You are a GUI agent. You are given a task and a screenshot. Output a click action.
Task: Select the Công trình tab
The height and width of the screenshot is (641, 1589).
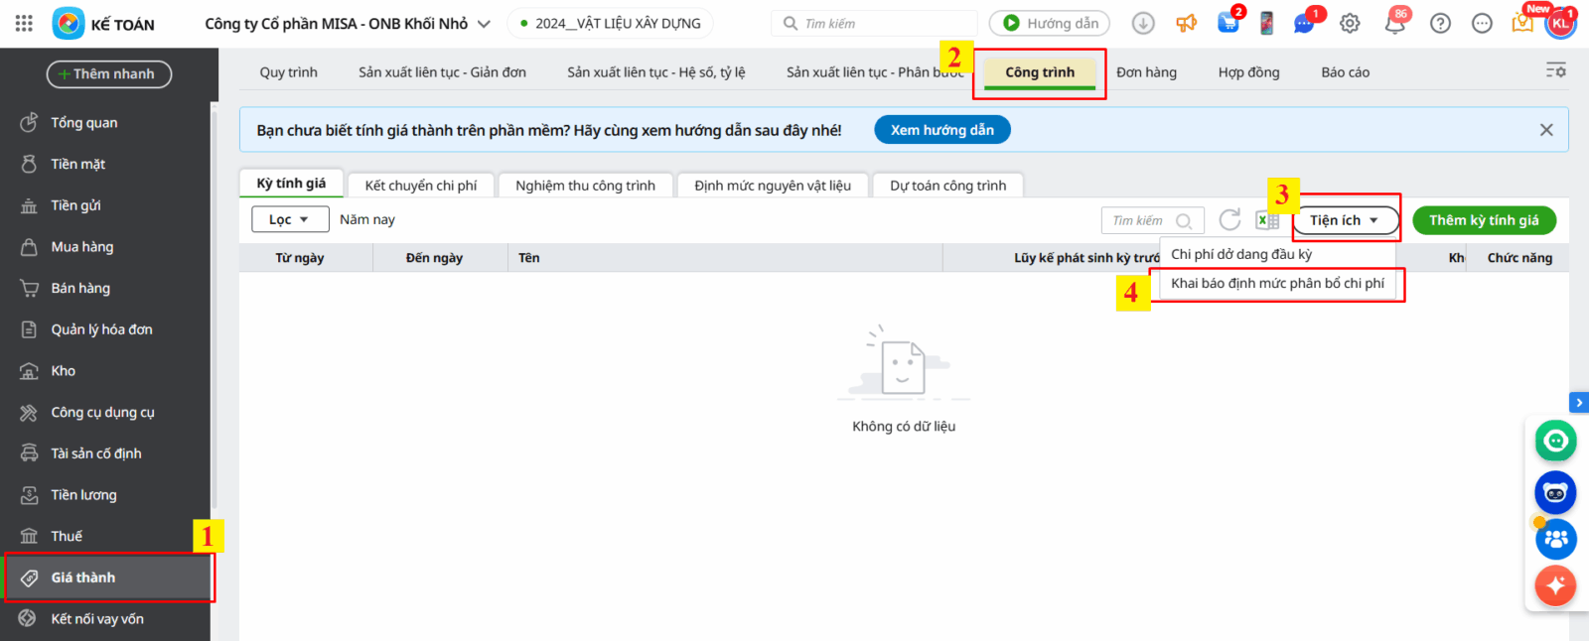(1040, 72)
